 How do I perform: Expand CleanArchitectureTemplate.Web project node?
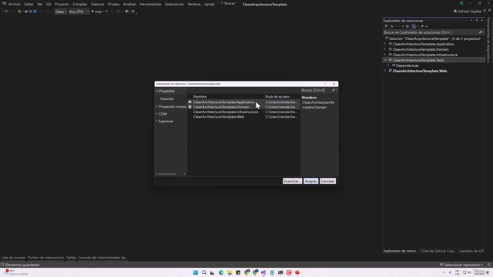385,71
